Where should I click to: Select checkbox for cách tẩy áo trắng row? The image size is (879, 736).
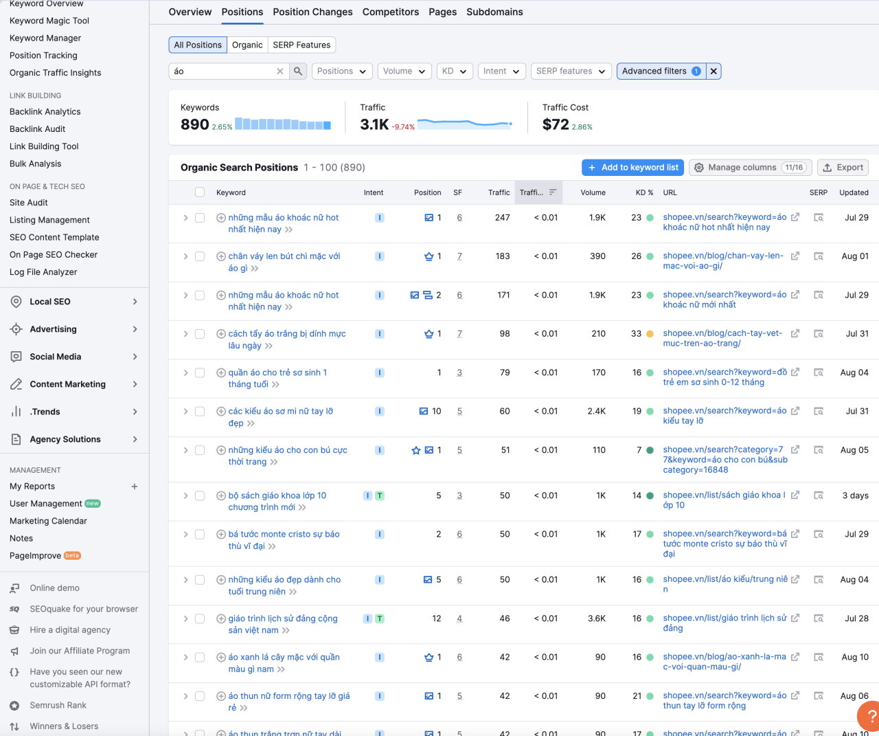[200, 334]
